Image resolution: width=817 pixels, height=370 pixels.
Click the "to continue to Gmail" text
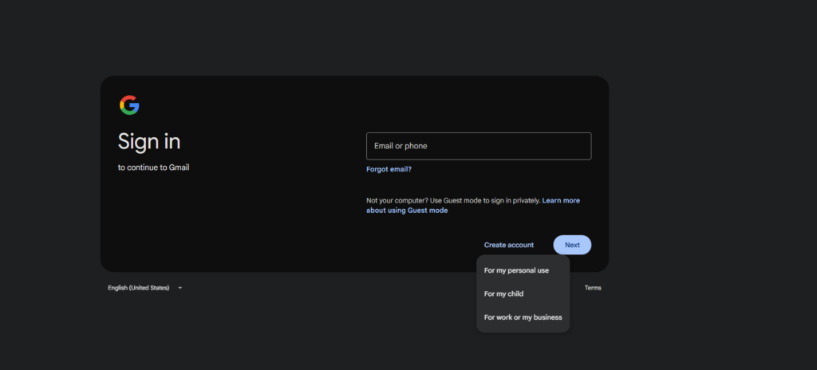click(x=153, y=167)
